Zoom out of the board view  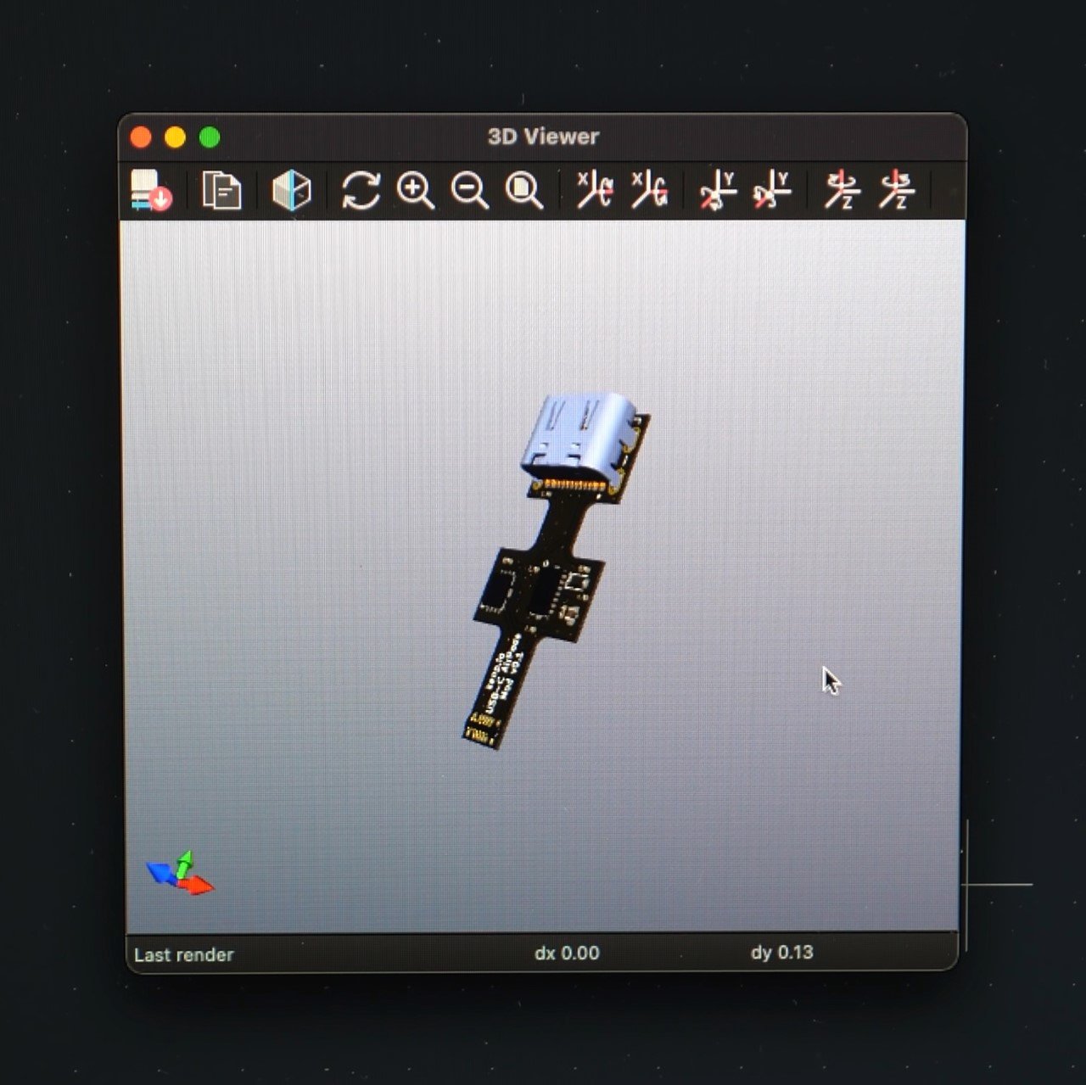[x=469, y=190]
